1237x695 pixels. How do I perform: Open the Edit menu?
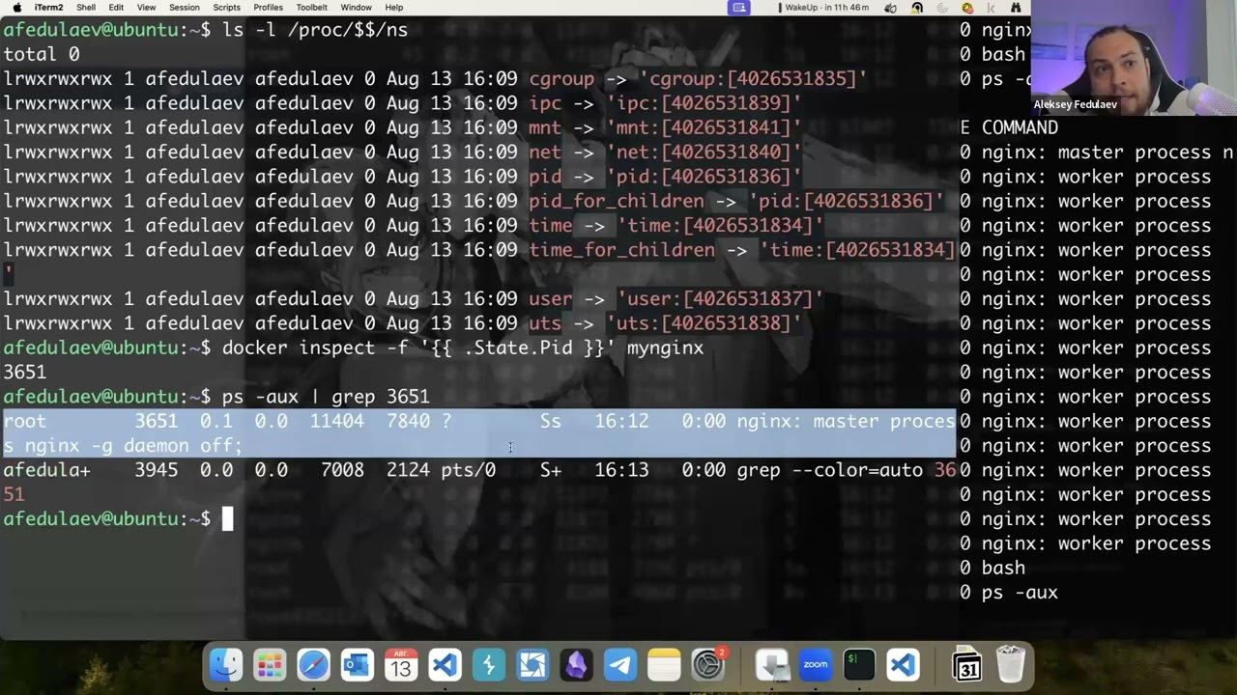[x=116, y=8]
